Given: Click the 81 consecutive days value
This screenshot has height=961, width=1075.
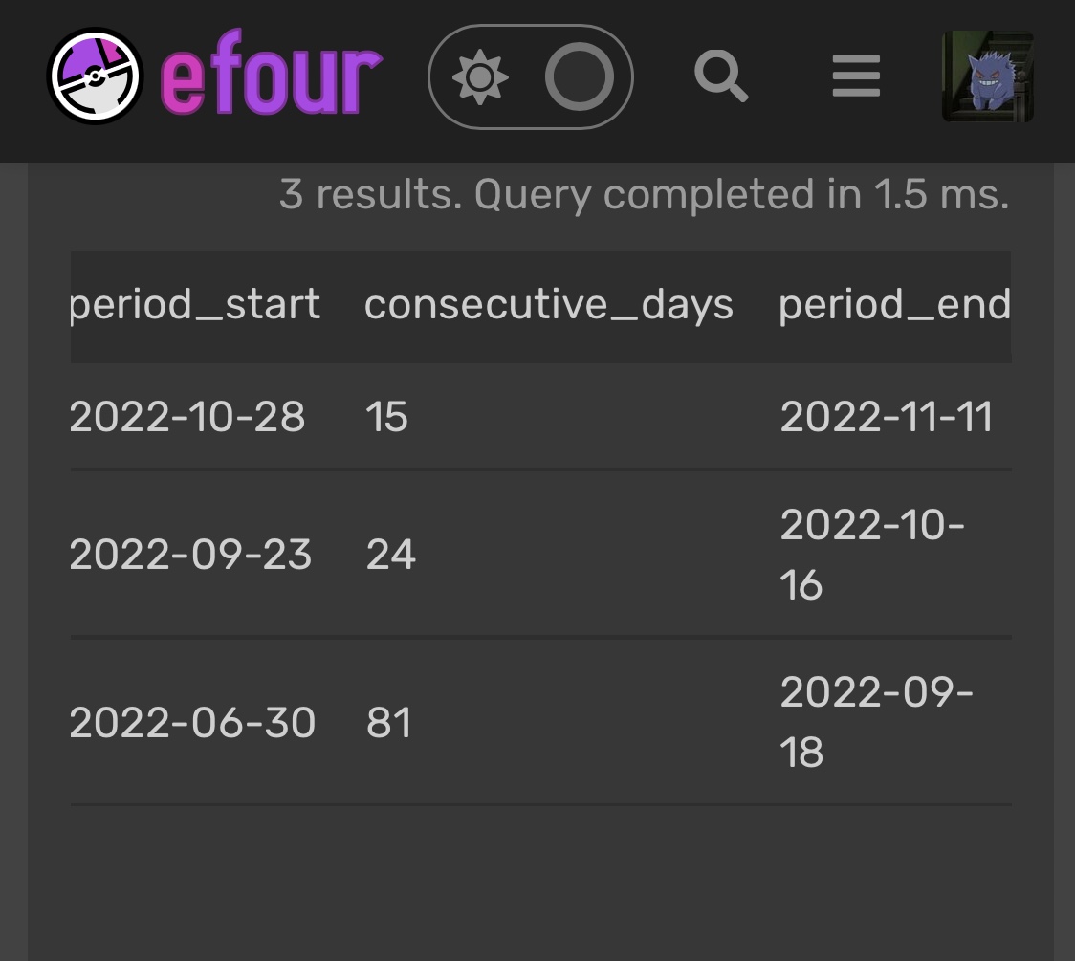Looking at the screenshot, I should (x=388, y=722).
